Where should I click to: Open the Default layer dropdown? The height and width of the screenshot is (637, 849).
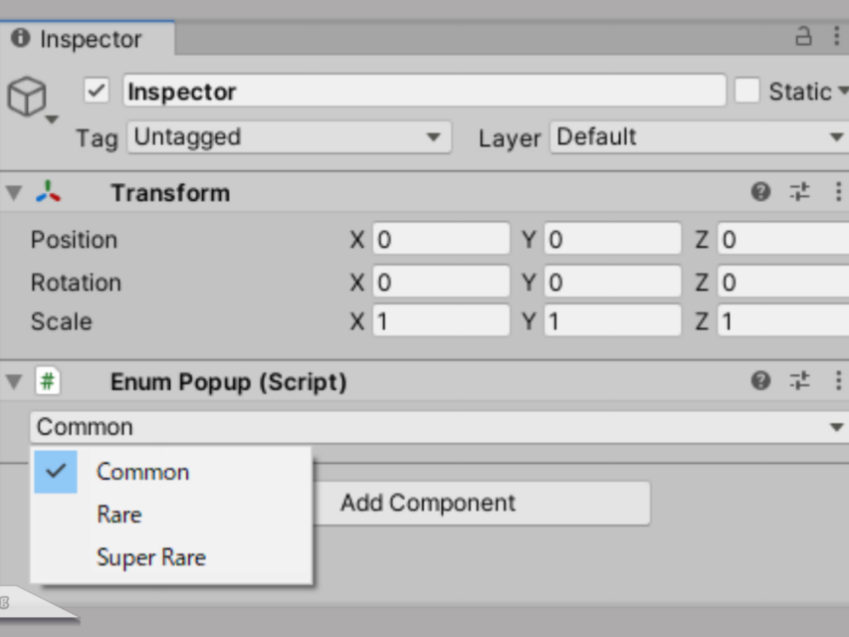coord(700,137)
